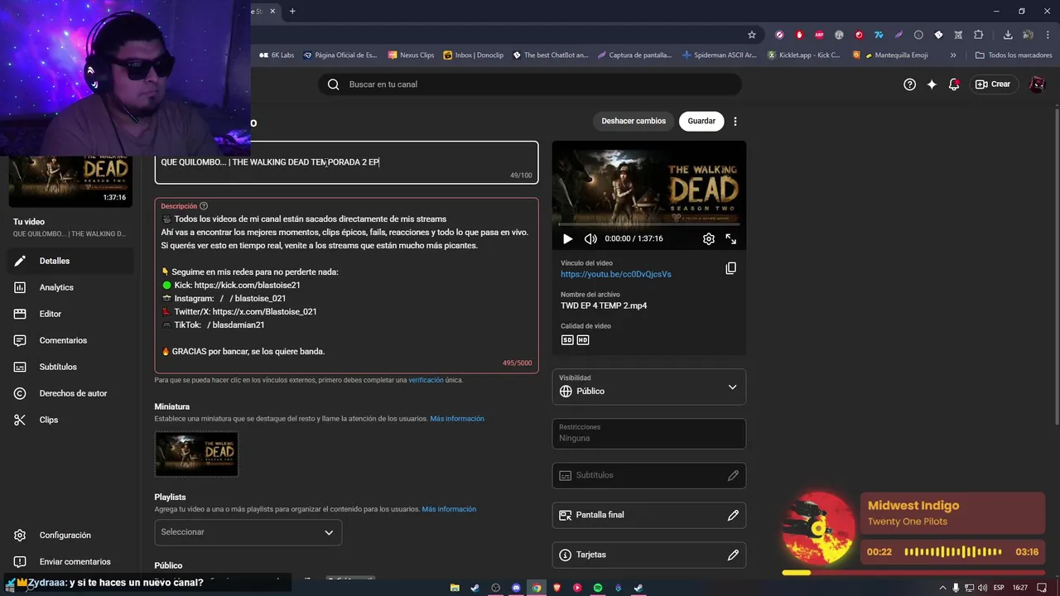Open the youtu.be video link
Screen dimensions: 1060x596
(616, 274)
